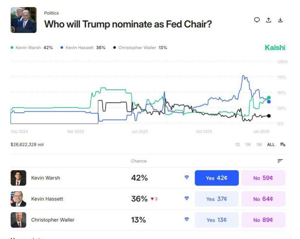Click green Warsh endpoint dot on chart
Viewport: 300px width, 239px height.
[269, 98]
